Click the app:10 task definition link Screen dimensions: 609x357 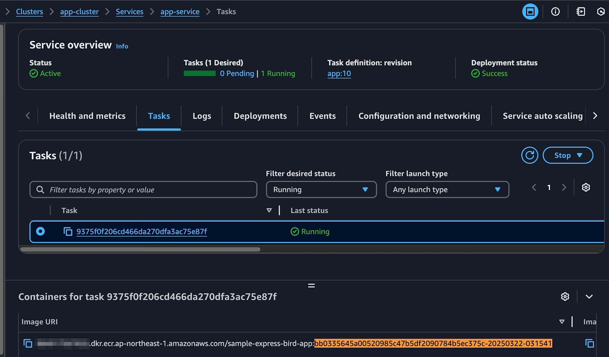[340, 73]
